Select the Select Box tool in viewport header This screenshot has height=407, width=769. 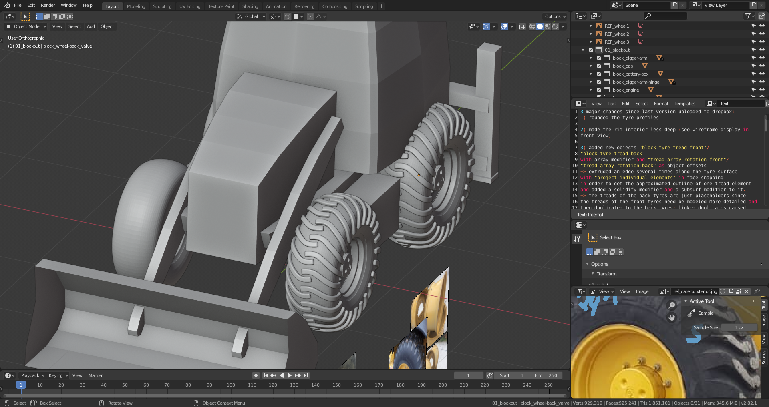click(25, 16)
